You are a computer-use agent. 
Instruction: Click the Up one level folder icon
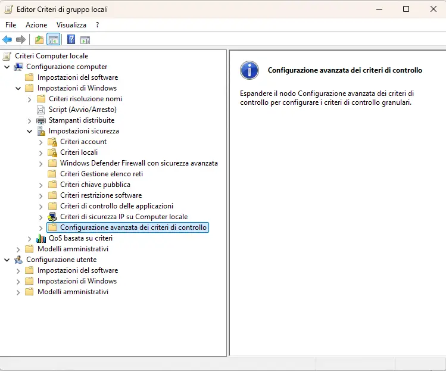coord(39,39)
